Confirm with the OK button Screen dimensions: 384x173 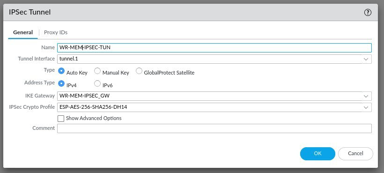(x=318, y=154)
